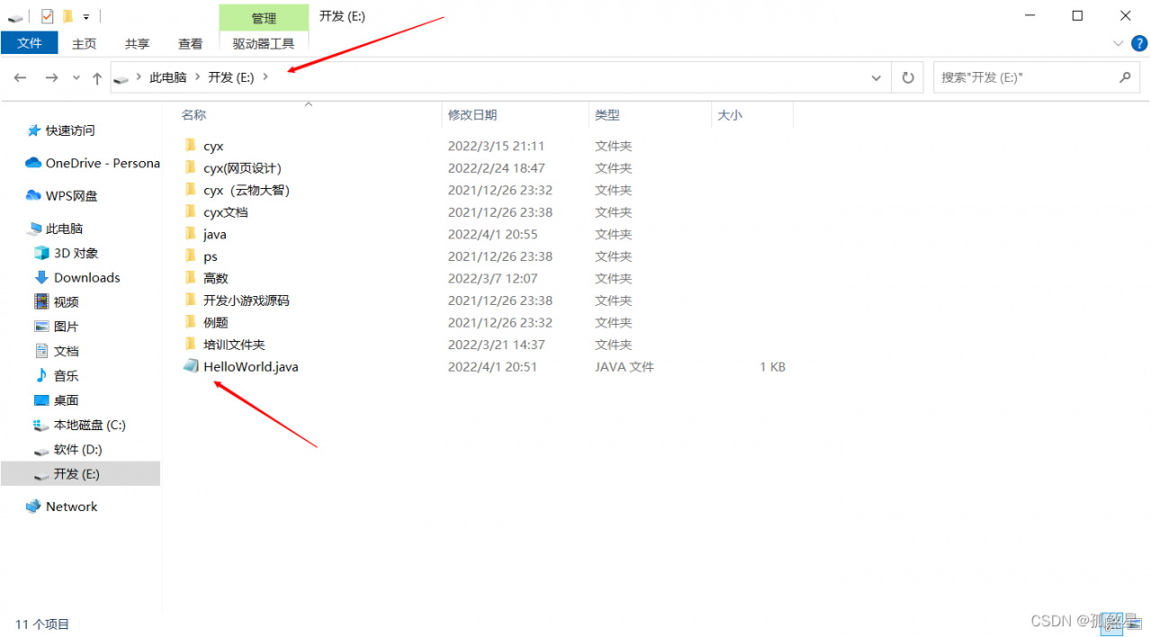Click the 视频 film icon in sidebar

(41, 301)
